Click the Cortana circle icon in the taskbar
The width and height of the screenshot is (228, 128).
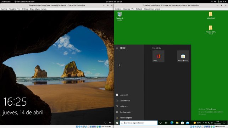point(160,123)
